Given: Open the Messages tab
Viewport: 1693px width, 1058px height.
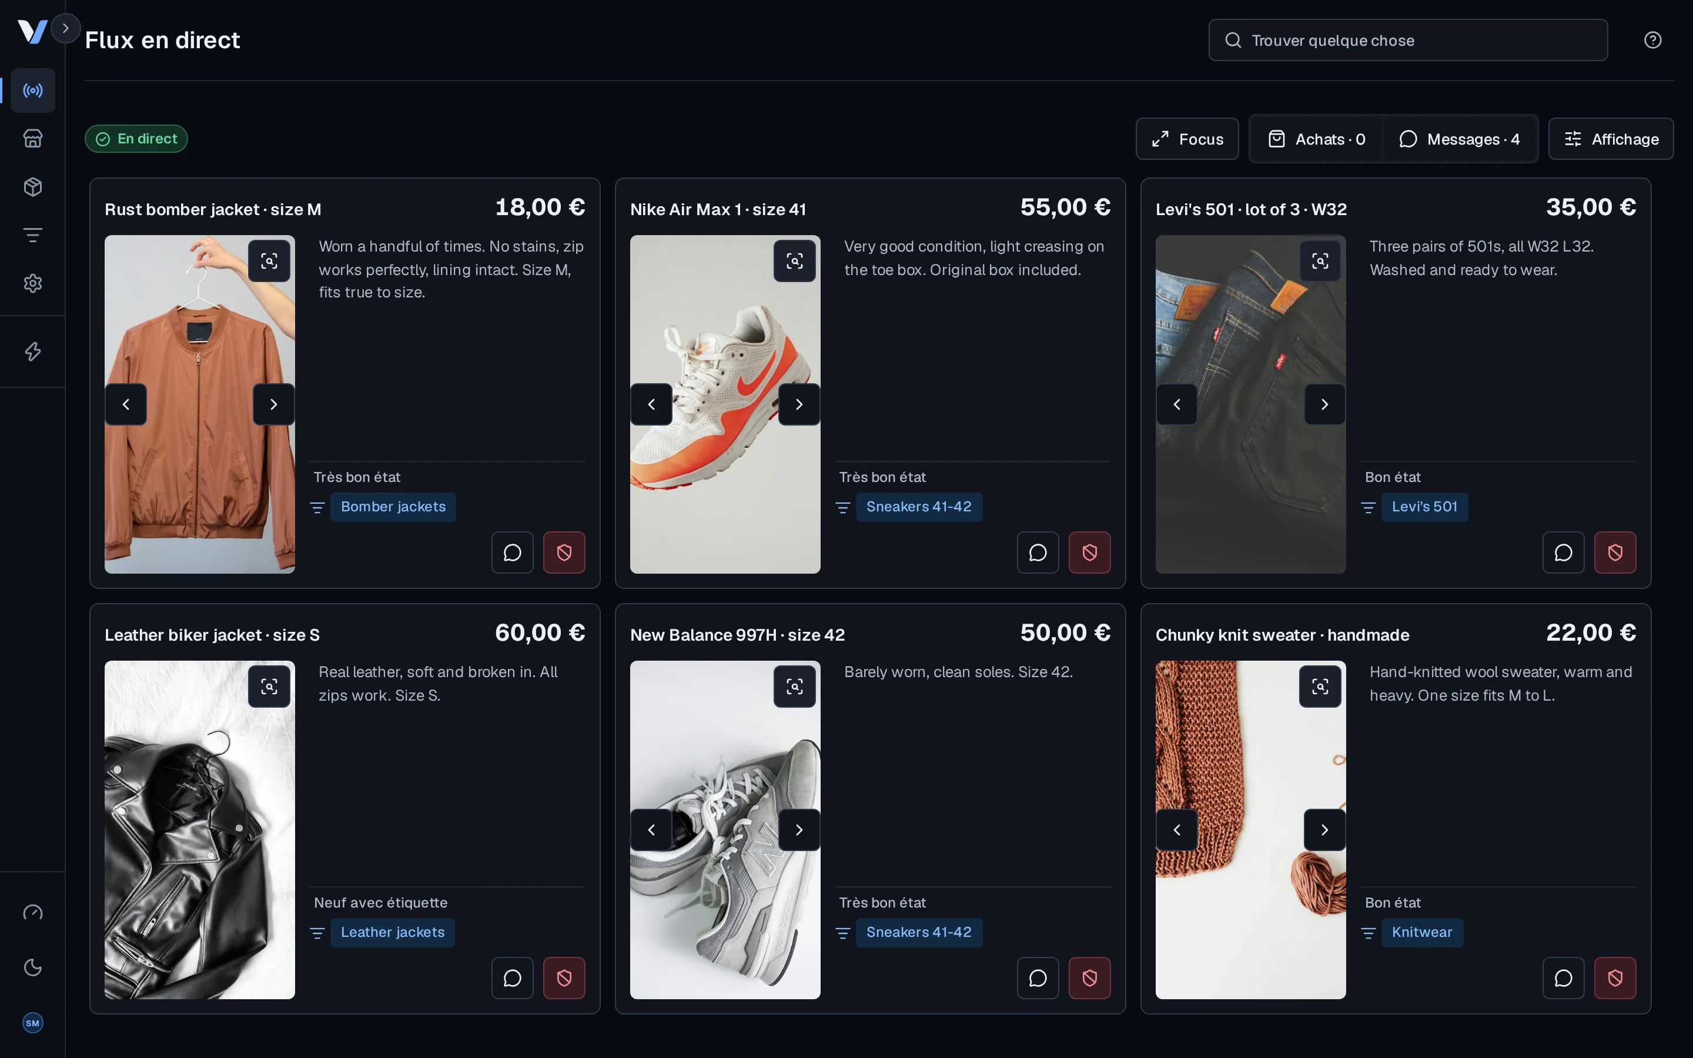Looking at the screenshot, I should (x=1460, y=139).
